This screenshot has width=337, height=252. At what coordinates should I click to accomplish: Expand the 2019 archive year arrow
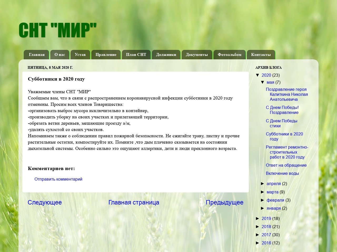point(258,218)
